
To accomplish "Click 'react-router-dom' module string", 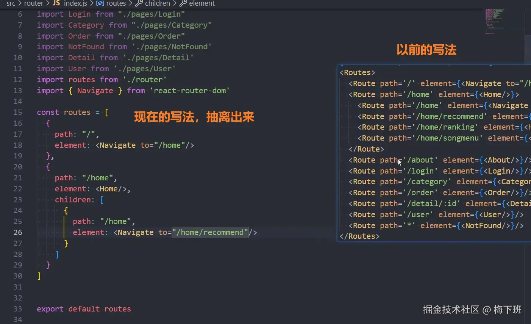I will click(190, 91).
